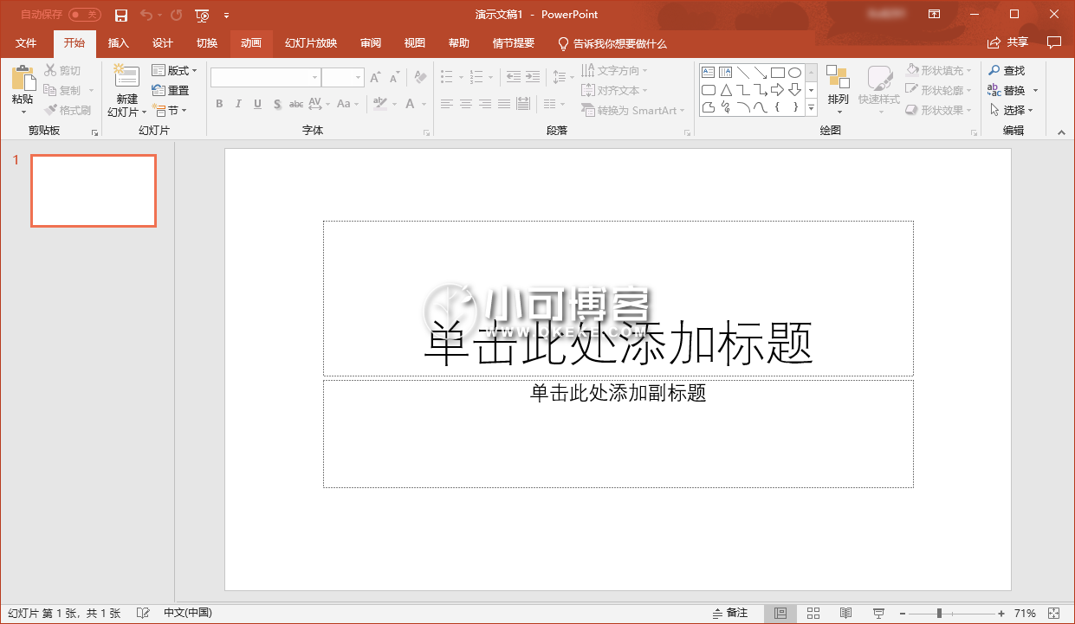
Task: Start slideshow from beginning quick-access icon
Action: tap(202, 15)
